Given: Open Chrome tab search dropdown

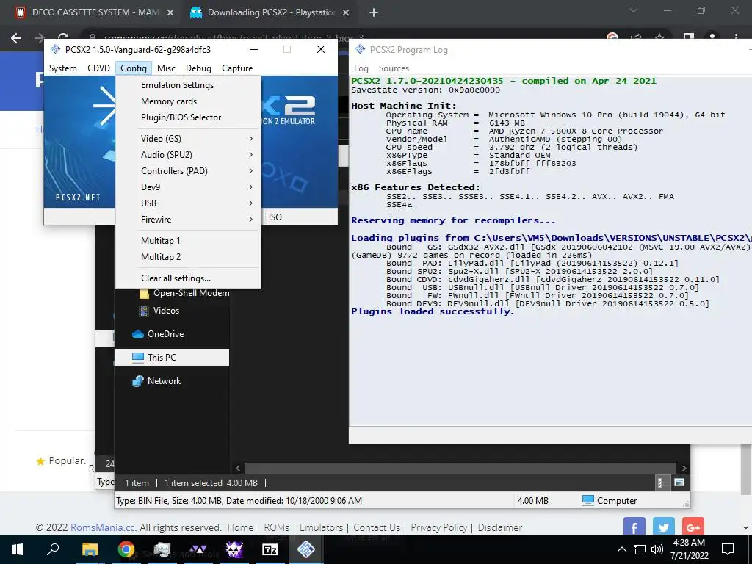Looking at the screenshot, I should pyautogui.click(x=634, y=10).
